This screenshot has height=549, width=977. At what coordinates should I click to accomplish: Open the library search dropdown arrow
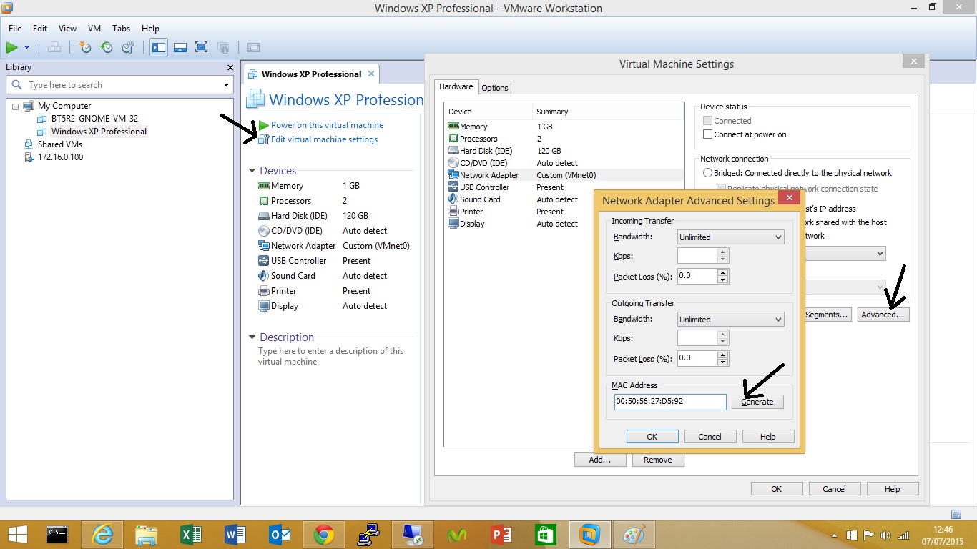tap(226, 85)
